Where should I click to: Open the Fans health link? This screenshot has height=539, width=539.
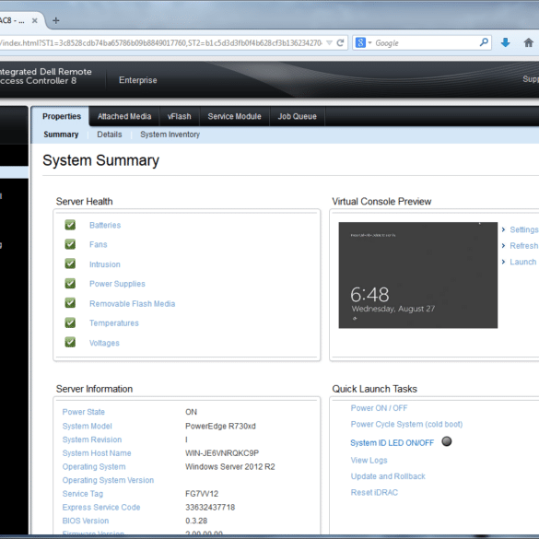pyautogui.click(x=98, y=244)
